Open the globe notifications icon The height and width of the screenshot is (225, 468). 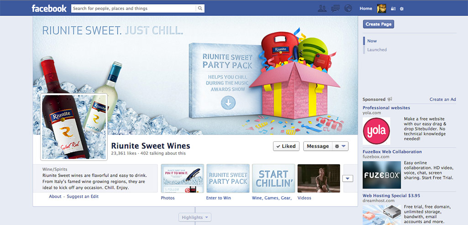pyautogui.click(x=348, y=8)
